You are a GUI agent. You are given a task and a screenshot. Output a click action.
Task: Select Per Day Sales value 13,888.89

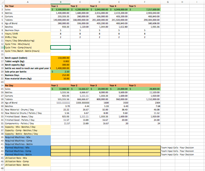[x=60, y=89]
